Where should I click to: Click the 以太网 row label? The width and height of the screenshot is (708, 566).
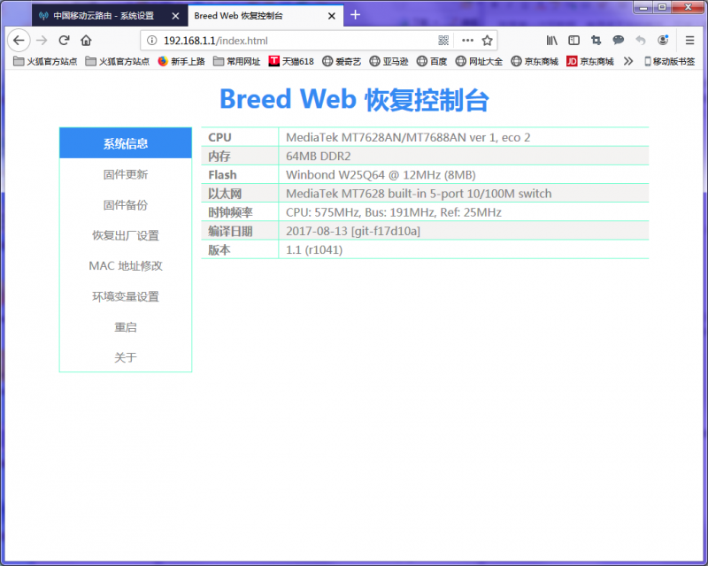coord(225,194)
